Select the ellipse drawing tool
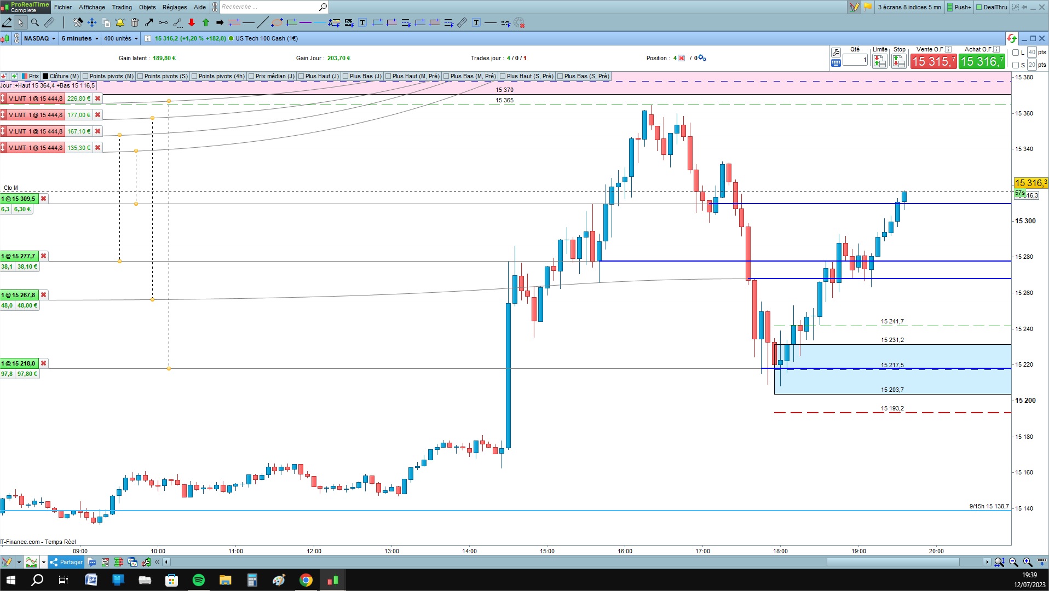 pos(277,22)
